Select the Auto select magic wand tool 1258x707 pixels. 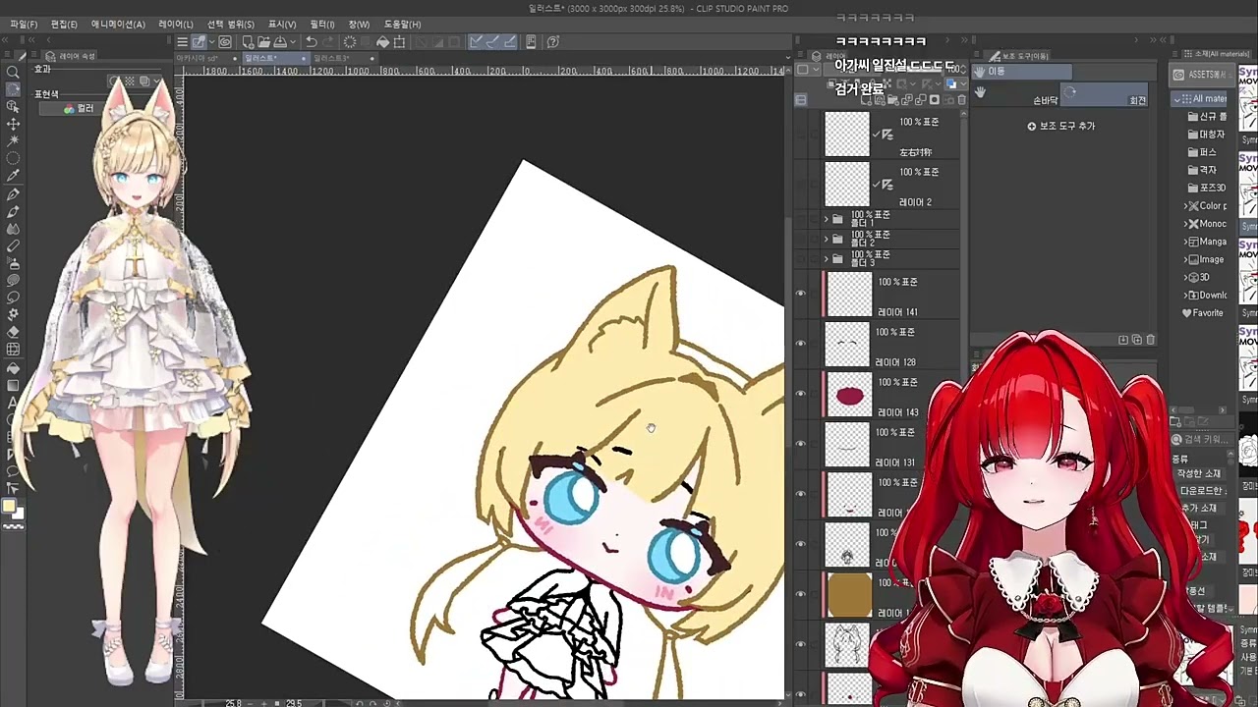click(13, 141)
